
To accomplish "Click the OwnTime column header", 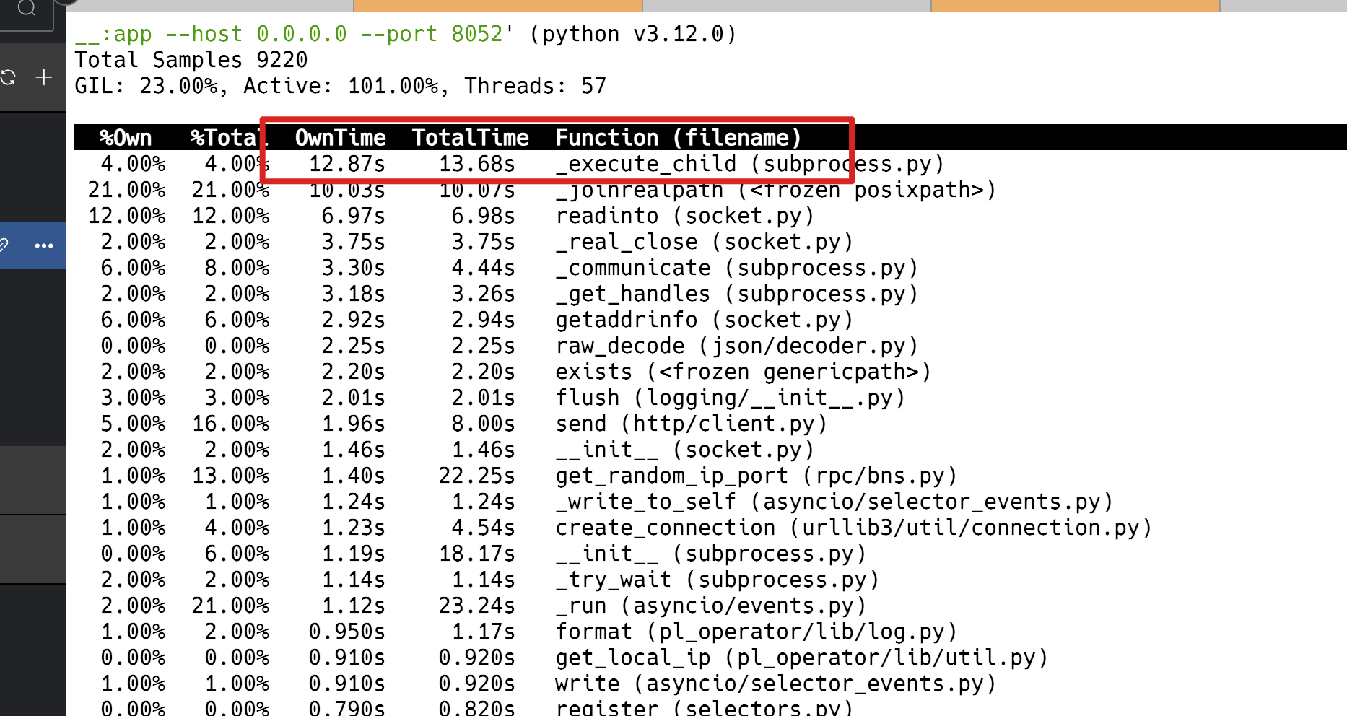I will [340, 138].
